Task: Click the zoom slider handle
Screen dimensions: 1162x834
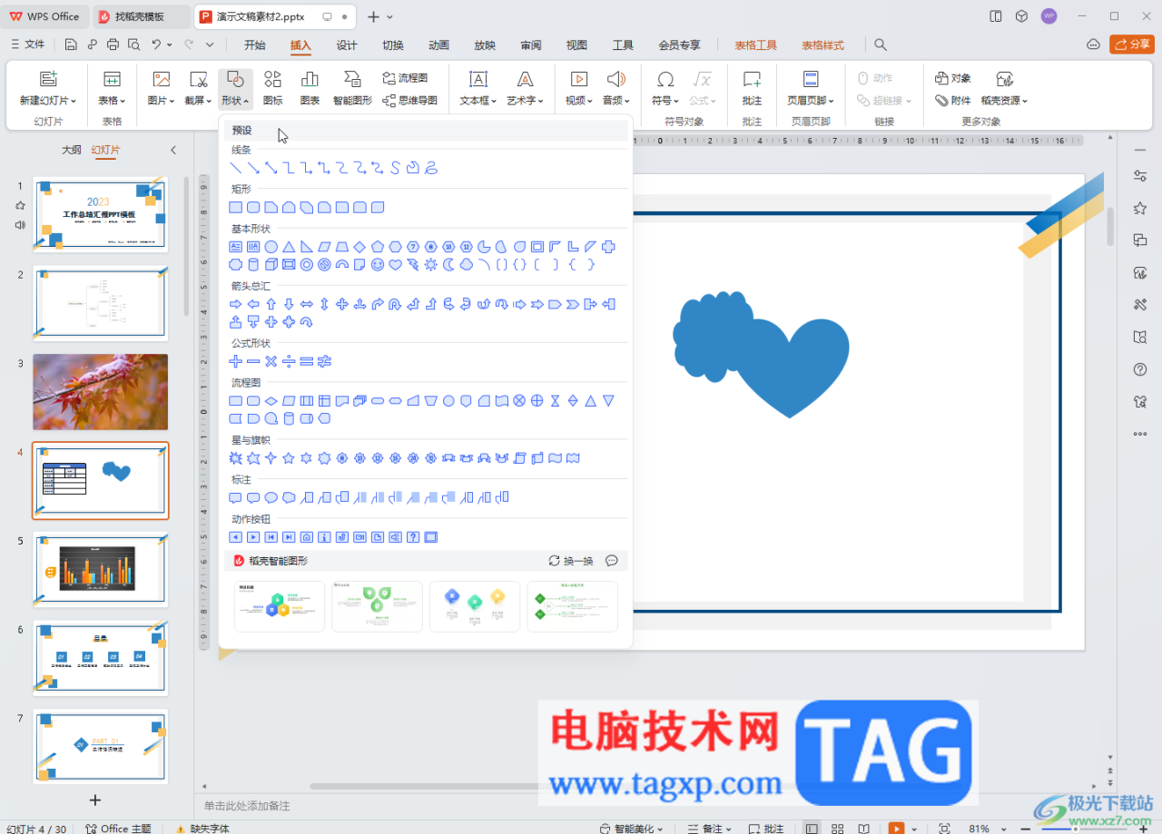Action: pos(1076,829)
